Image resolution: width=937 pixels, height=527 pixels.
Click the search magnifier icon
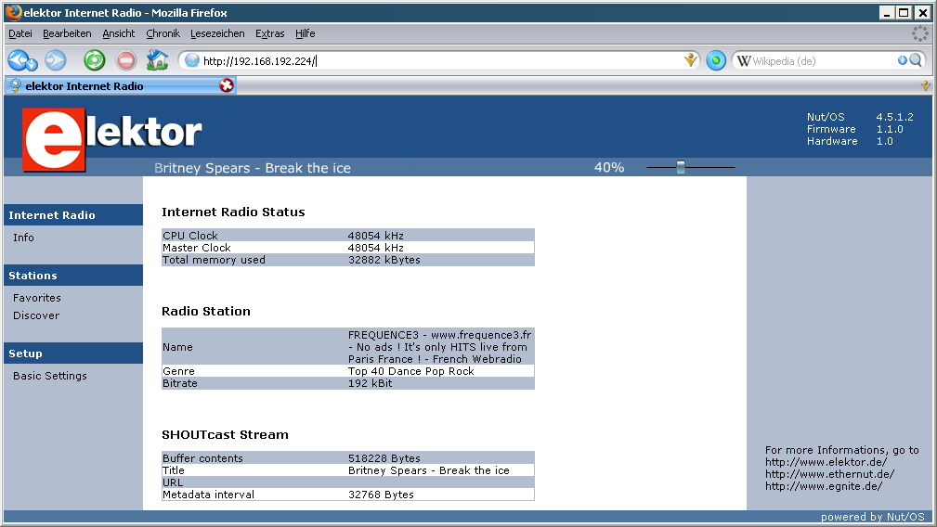tap(916, 60)
